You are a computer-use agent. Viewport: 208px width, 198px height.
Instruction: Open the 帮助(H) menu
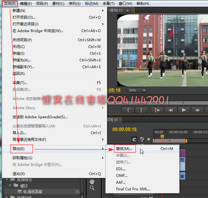click(142, 3)
